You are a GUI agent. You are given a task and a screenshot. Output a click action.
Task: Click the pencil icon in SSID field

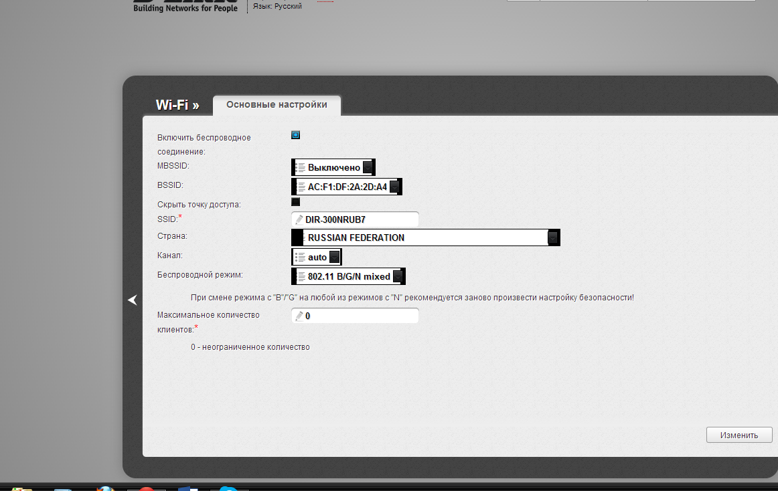point(299,219)
